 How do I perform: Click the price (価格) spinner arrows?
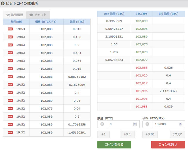click(180, 124)
